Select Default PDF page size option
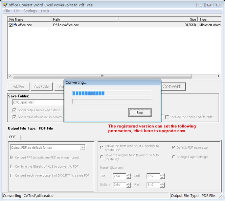 click(x=174, y=147)
